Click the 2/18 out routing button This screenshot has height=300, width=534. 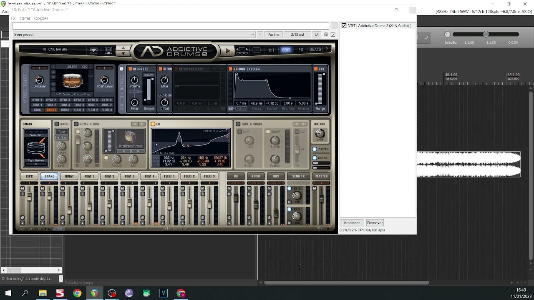[x=297, y=35]
